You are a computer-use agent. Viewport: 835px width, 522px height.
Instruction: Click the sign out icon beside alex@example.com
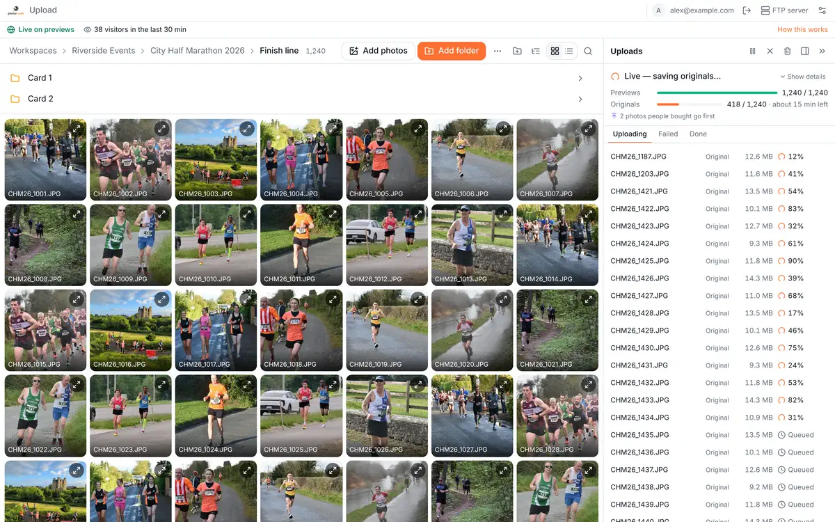pos(747,10)
